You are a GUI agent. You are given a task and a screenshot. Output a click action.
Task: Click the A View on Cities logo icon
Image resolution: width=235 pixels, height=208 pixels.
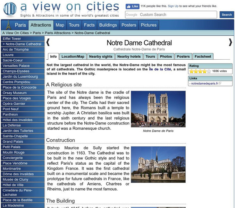click(x=10, y=9)
